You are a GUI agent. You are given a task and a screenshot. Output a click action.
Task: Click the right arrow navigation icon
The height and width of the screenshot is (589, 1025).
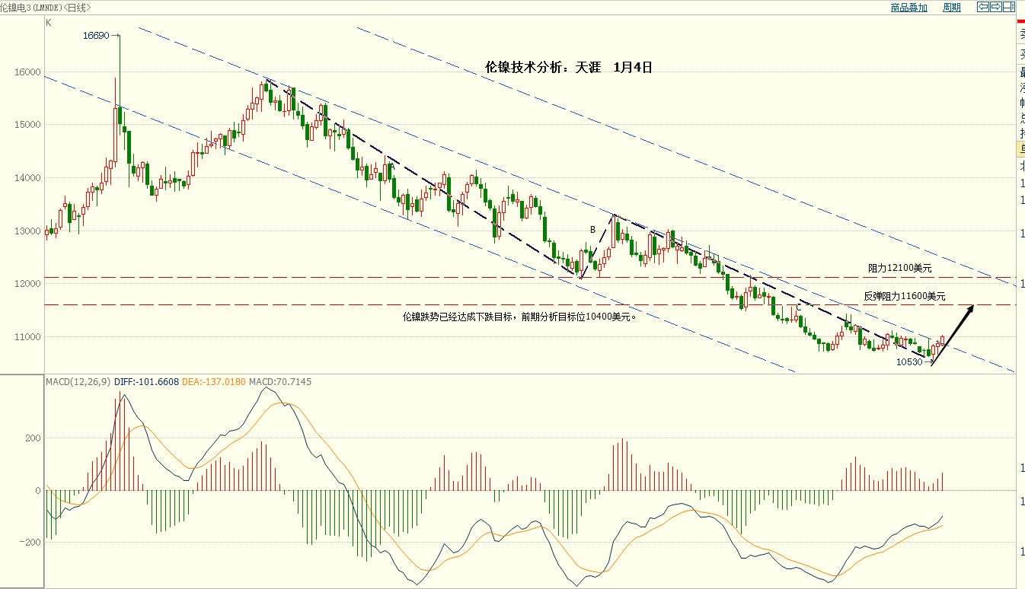pyautogui.click(x=995, y=8)
